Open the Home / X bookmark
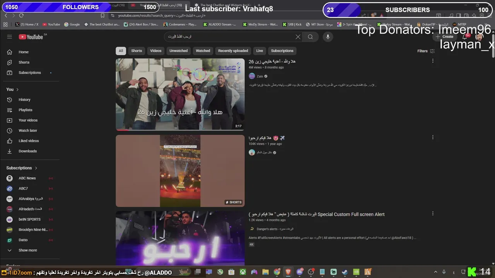495x278 pixels. (27, 24)
